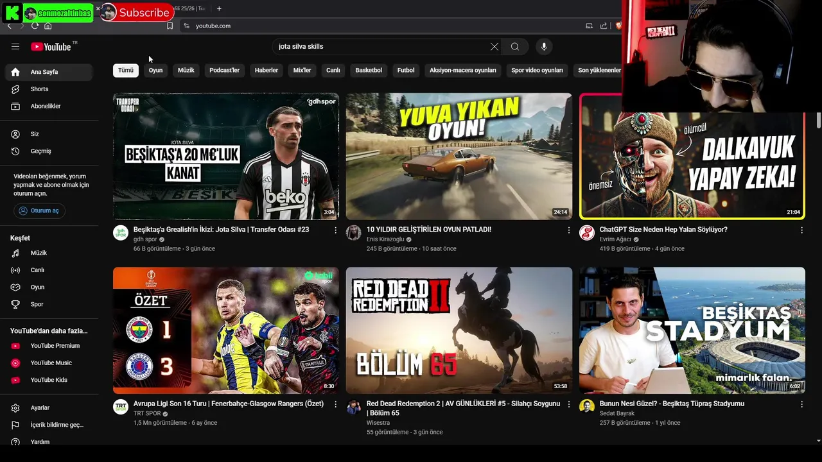Viewport: 822px width, 462px height.
Task: Open Canlı under Keşfet
Action: pos(49,270)
